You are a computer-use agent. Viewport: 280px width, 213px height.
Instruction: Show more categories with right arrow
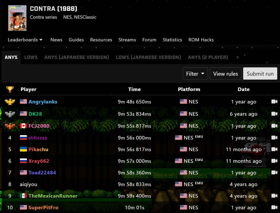[237, 57]
